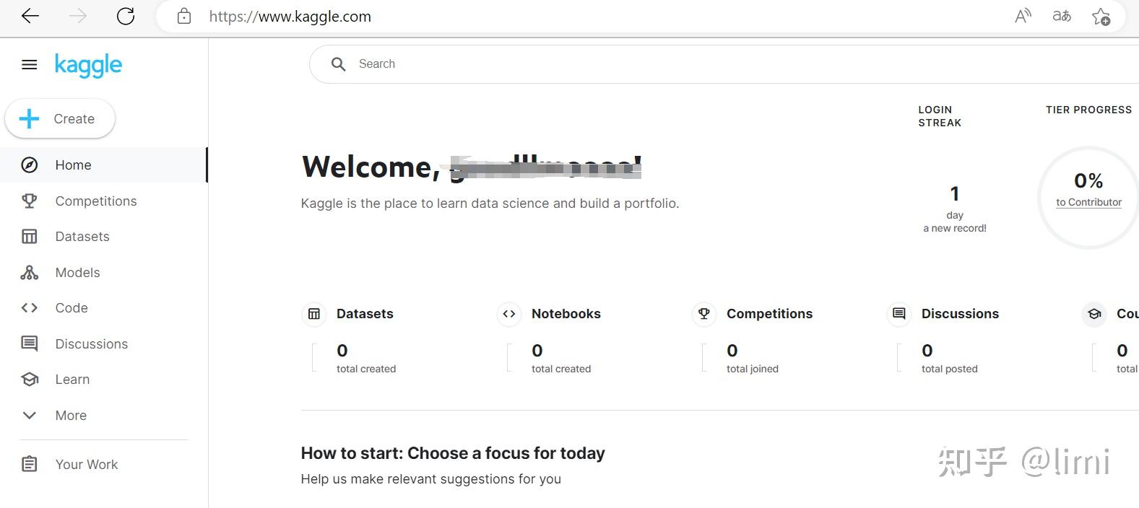The image size is (1139, 508).
Task: Click the Notebooks code icon in stats row
Action: pyautogui.click(x=509, y=314)
